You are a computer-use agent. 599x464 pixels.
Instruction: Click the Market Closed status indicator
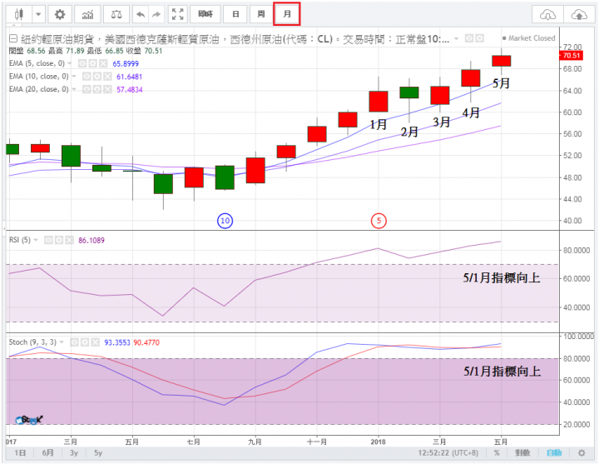point(528,38)
